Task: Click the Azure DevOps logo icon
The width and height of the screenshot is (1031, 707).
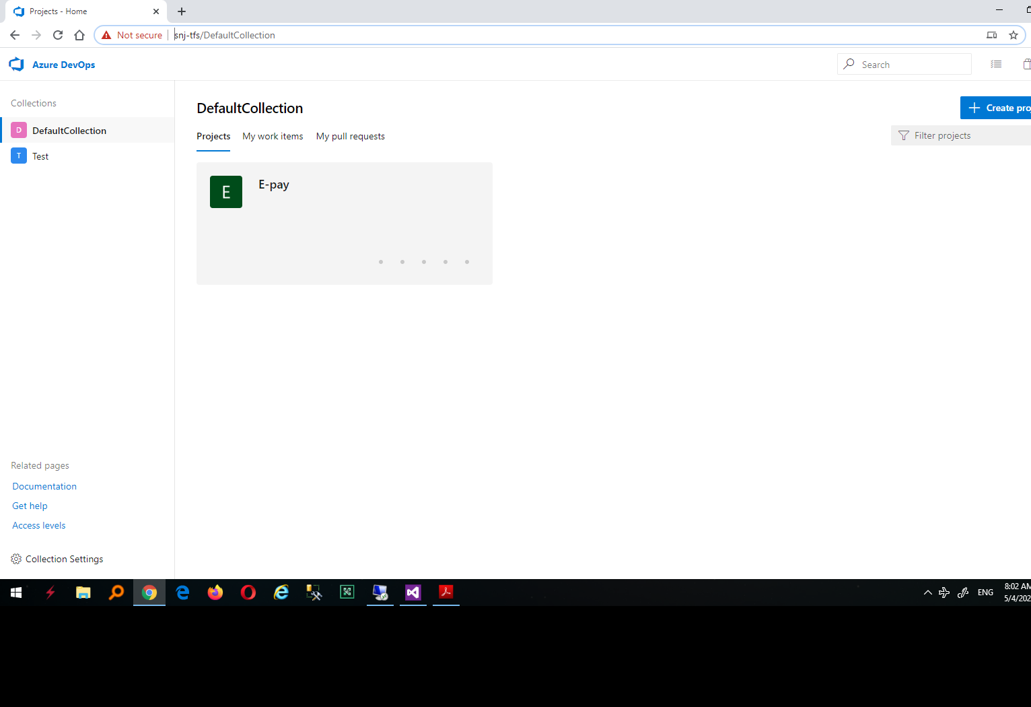Action: [x=16, y=64]
